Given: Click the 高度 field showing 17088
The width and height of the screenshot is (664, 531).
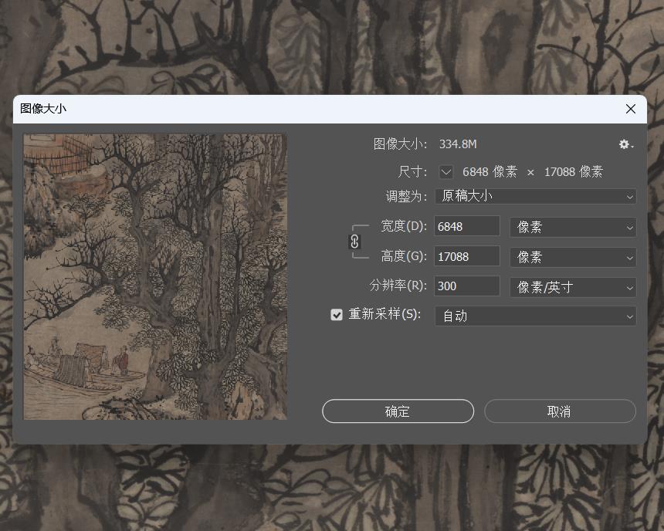Looking at the screenshot, I should pos(466,256).
